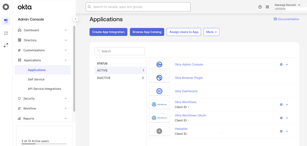Open gear settings for Validaide

(281, 131)
